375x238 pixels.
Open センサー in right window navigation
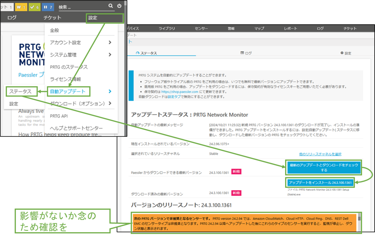201,28
